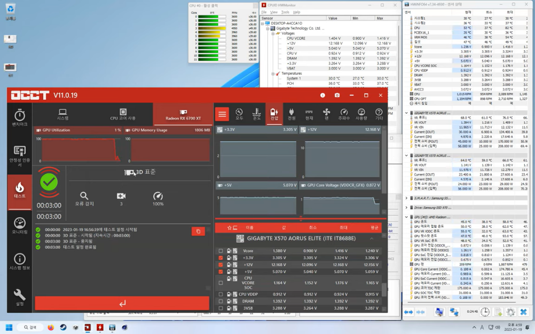
Task: Uncheck the +3.3V row checkbox
Action: click(x=221, y=258)
